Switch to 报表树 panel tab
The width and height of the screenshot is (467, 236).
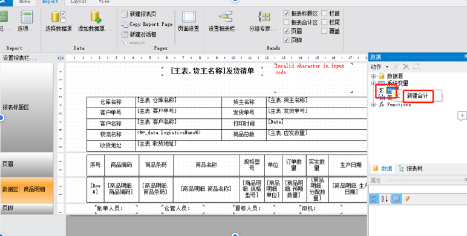[x=411, y=168]
